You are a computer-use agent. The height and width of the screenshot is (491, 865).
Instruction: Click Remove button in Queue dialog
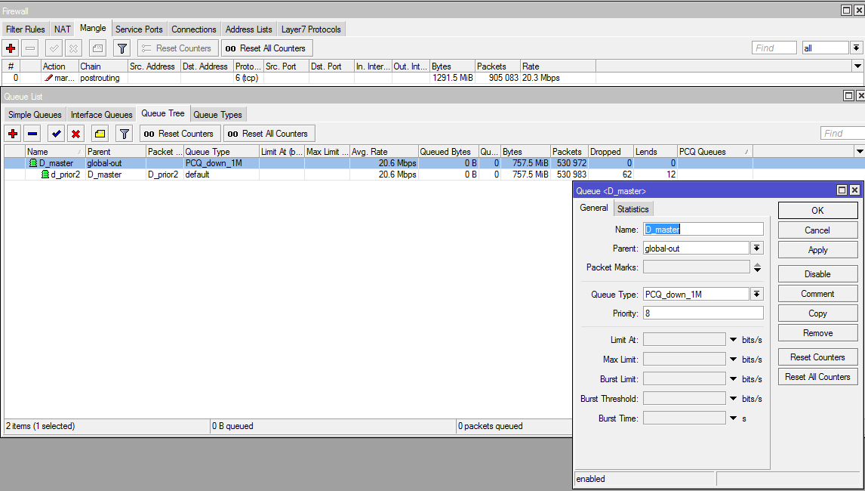coord(817,333)
